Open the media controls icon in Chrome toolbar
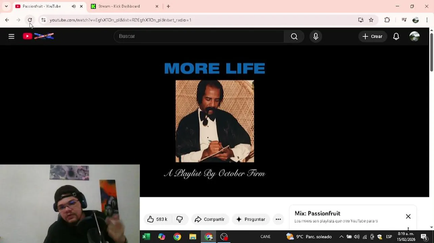434x243 pixels. click(x=404, y=20)
